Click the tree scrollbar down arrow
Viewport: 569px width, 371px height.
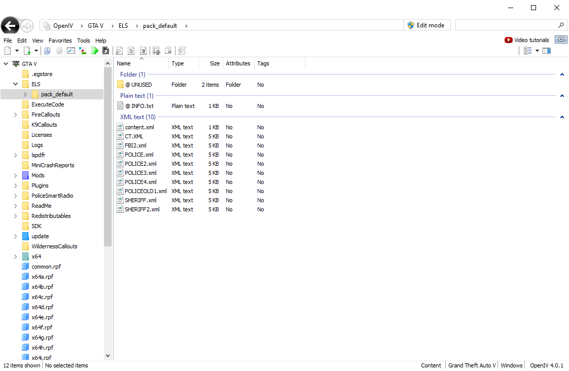click(108, 356)
